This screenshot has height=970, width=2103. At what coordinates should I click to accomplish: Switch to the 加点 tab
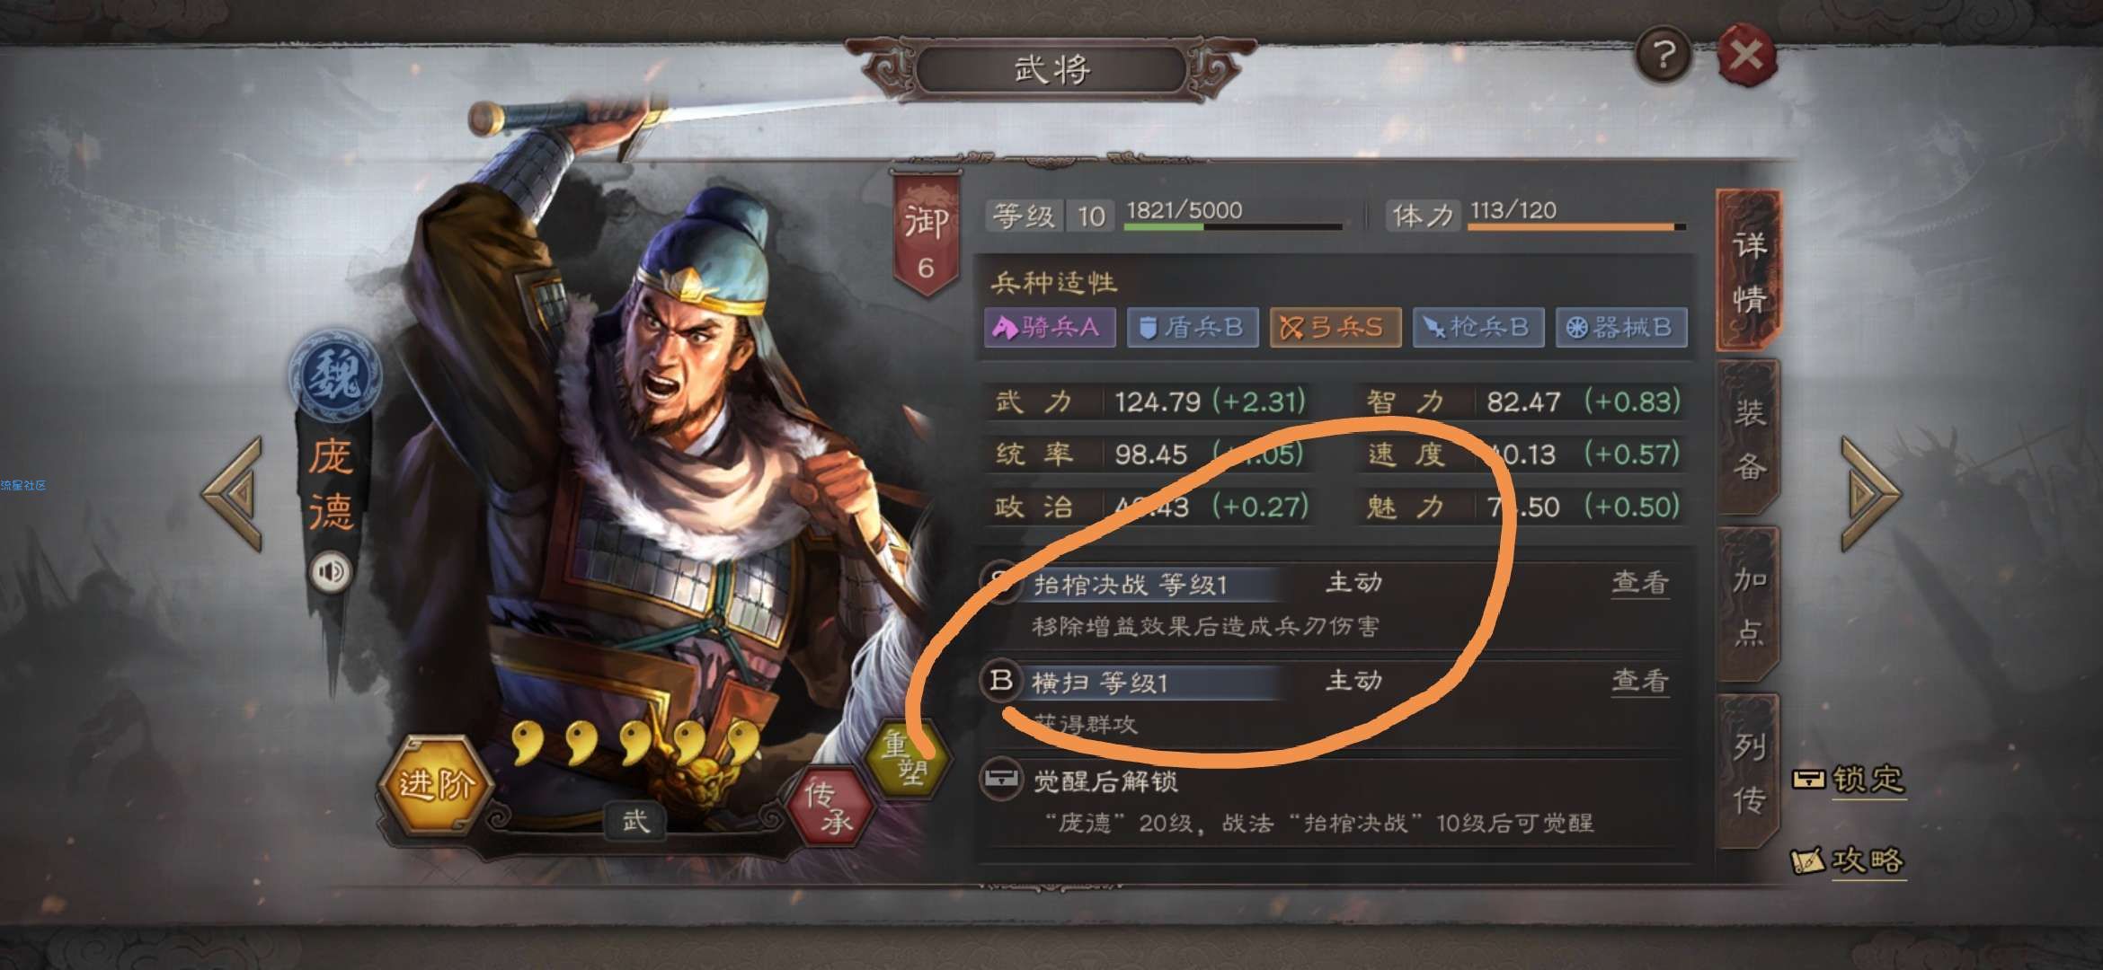coord(1748,606)
